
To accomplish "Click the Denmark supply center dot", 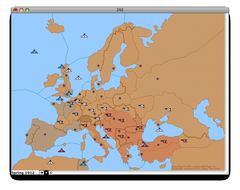I will (99, 84).
